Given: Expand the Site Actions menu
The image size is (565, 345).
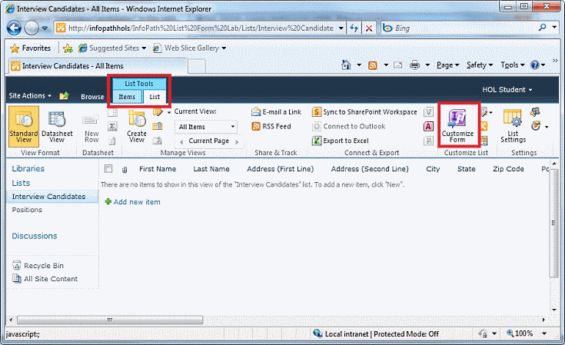Looking at the screenshot, I should point(30,96).
